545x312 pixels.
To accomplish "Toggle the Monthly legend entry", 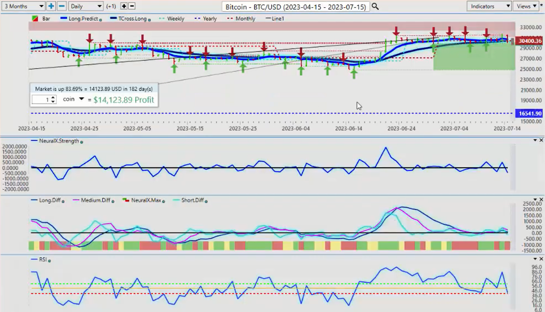I will point(241,19).
